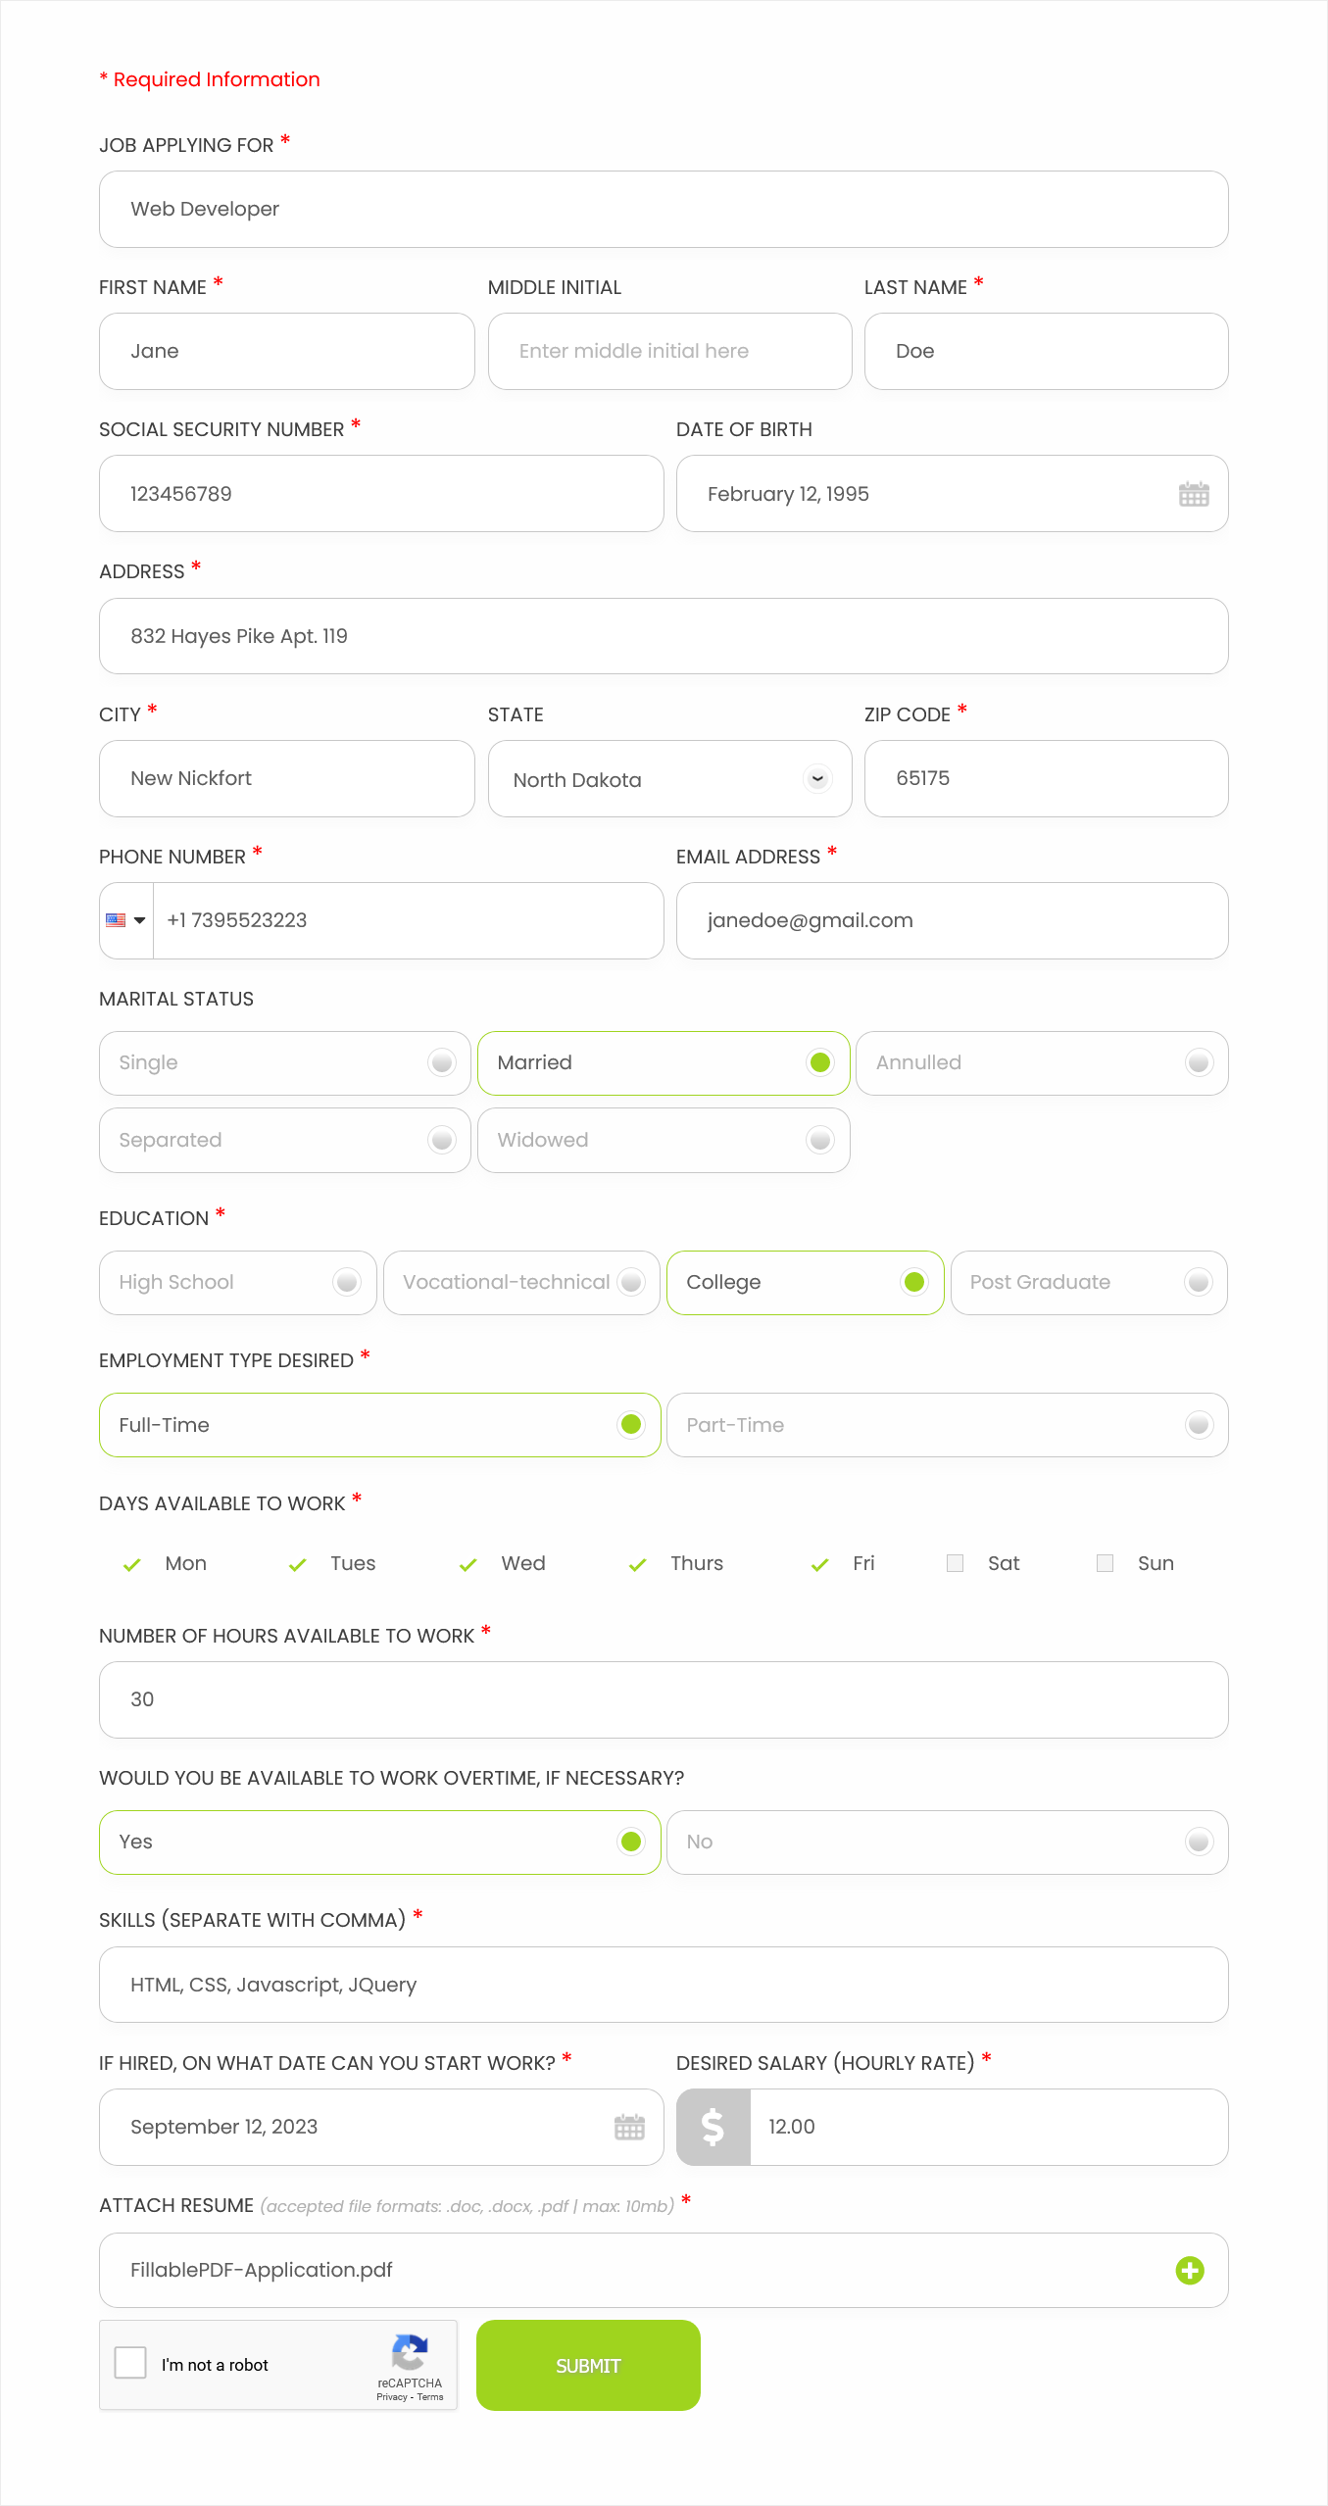
Task: Click the desired salary amount field
Action: point(989,2128)
